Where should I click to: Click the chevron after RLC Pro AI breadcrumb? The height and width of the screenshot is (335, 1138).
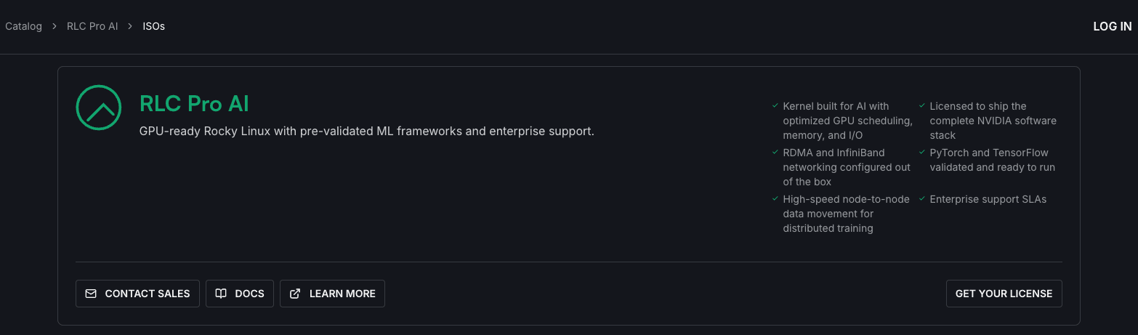[x=130, y=26]
